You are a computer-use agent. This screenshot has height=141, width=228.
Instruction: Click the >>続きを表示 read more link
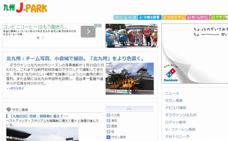(x=15, y=88)
